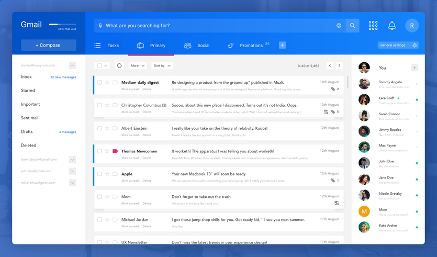The height and width of the screenshot is (257, 437).
Task: Open the More dropdown
Action: tap(138, 65)
